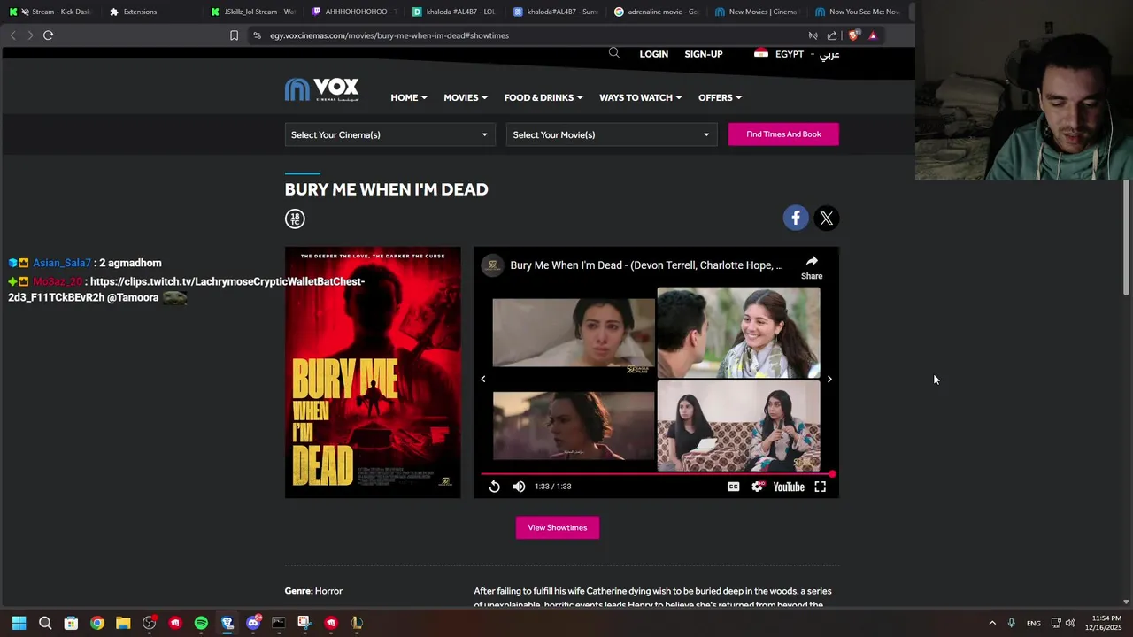1133x637 pixels.
Task: Expand the Select Your Movie(s) dropdown
Action: pyautogui.click(x=611, y=134)
